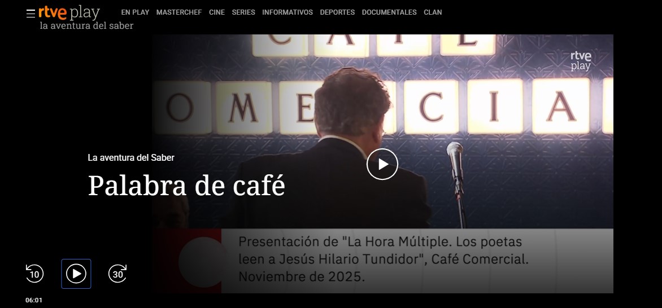
Task: Play the video using the center circle icon
Action: point(382,164)
